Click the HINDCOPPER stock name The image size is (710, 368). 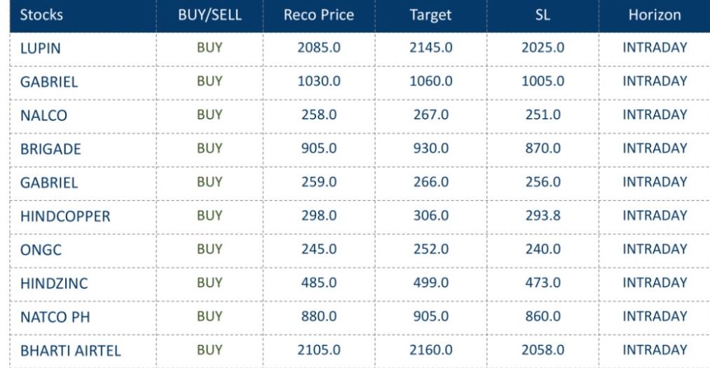point(65,216)
